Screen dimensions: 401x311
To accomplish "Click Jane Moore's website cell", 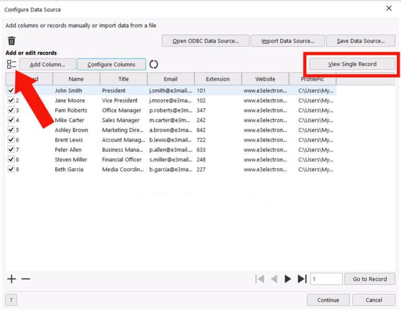I will tap(265, 100).
